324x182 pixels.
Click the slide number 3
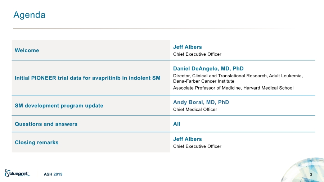[x=311, y=174]
